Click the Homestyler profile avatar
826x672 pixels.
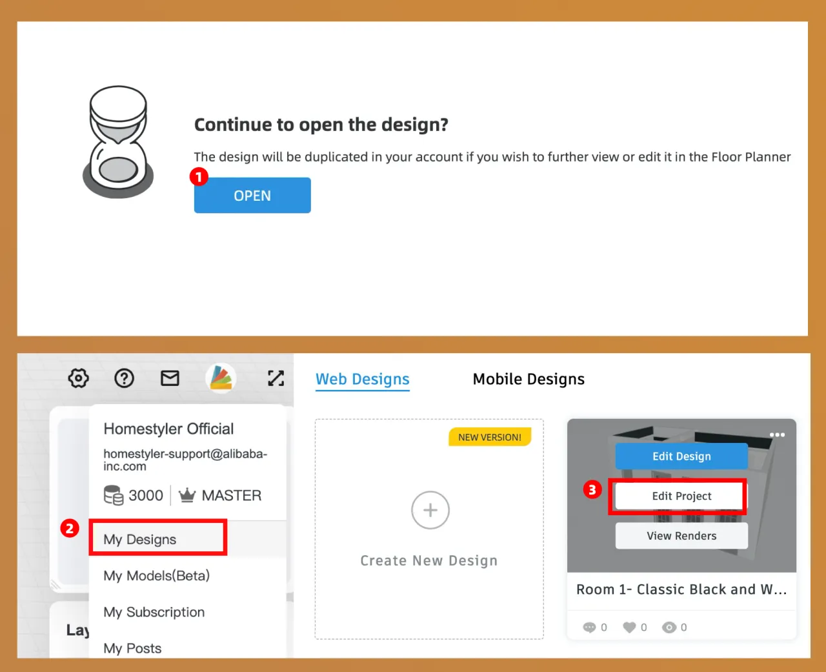(221, 378)
